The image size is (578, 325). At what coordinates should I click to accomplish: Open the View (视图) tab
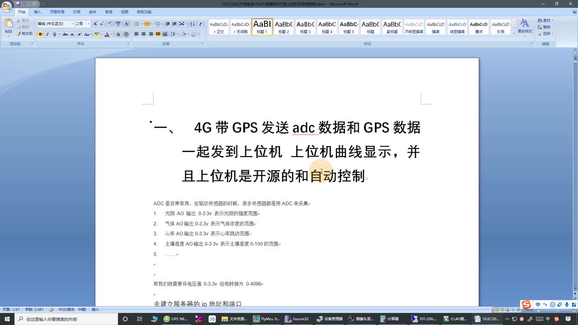[125, 12]
